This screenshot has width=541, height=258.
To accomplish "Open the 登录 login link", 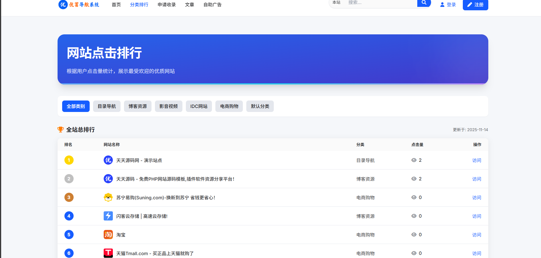I will 448,5.
